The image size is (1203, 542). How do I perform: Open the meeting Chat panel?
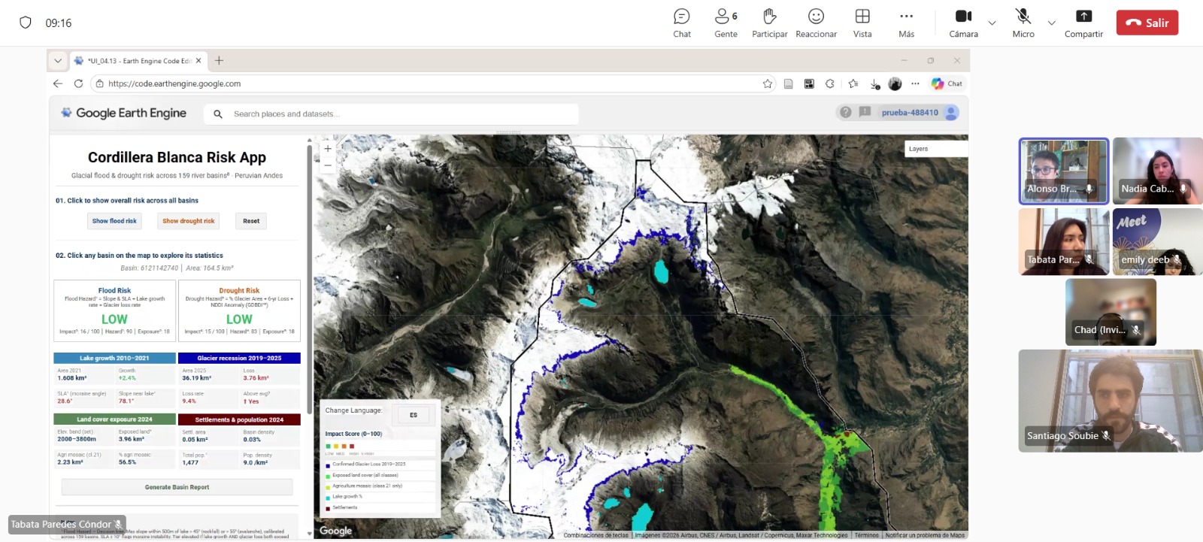click(x=681, y=23)
